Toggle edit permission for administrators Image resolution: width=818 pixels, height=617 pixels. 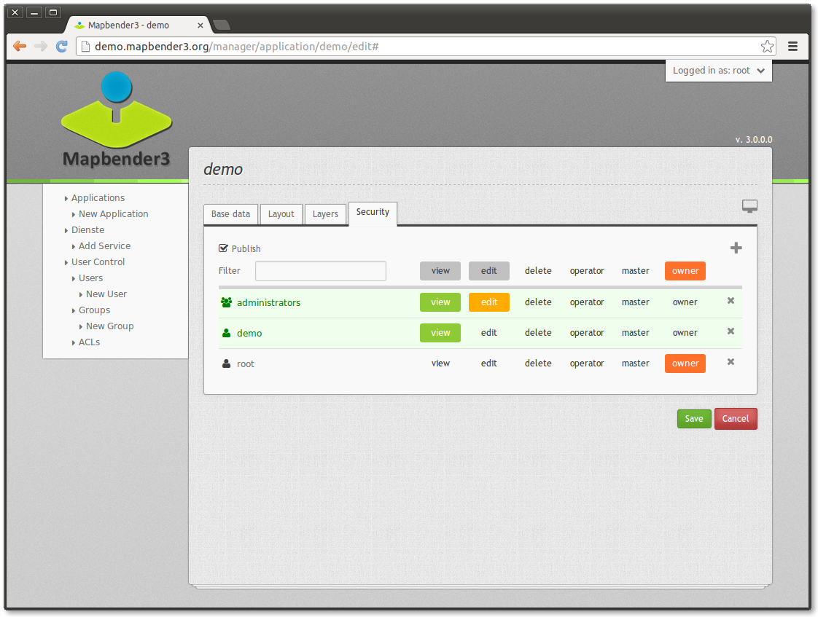(488, 302)
